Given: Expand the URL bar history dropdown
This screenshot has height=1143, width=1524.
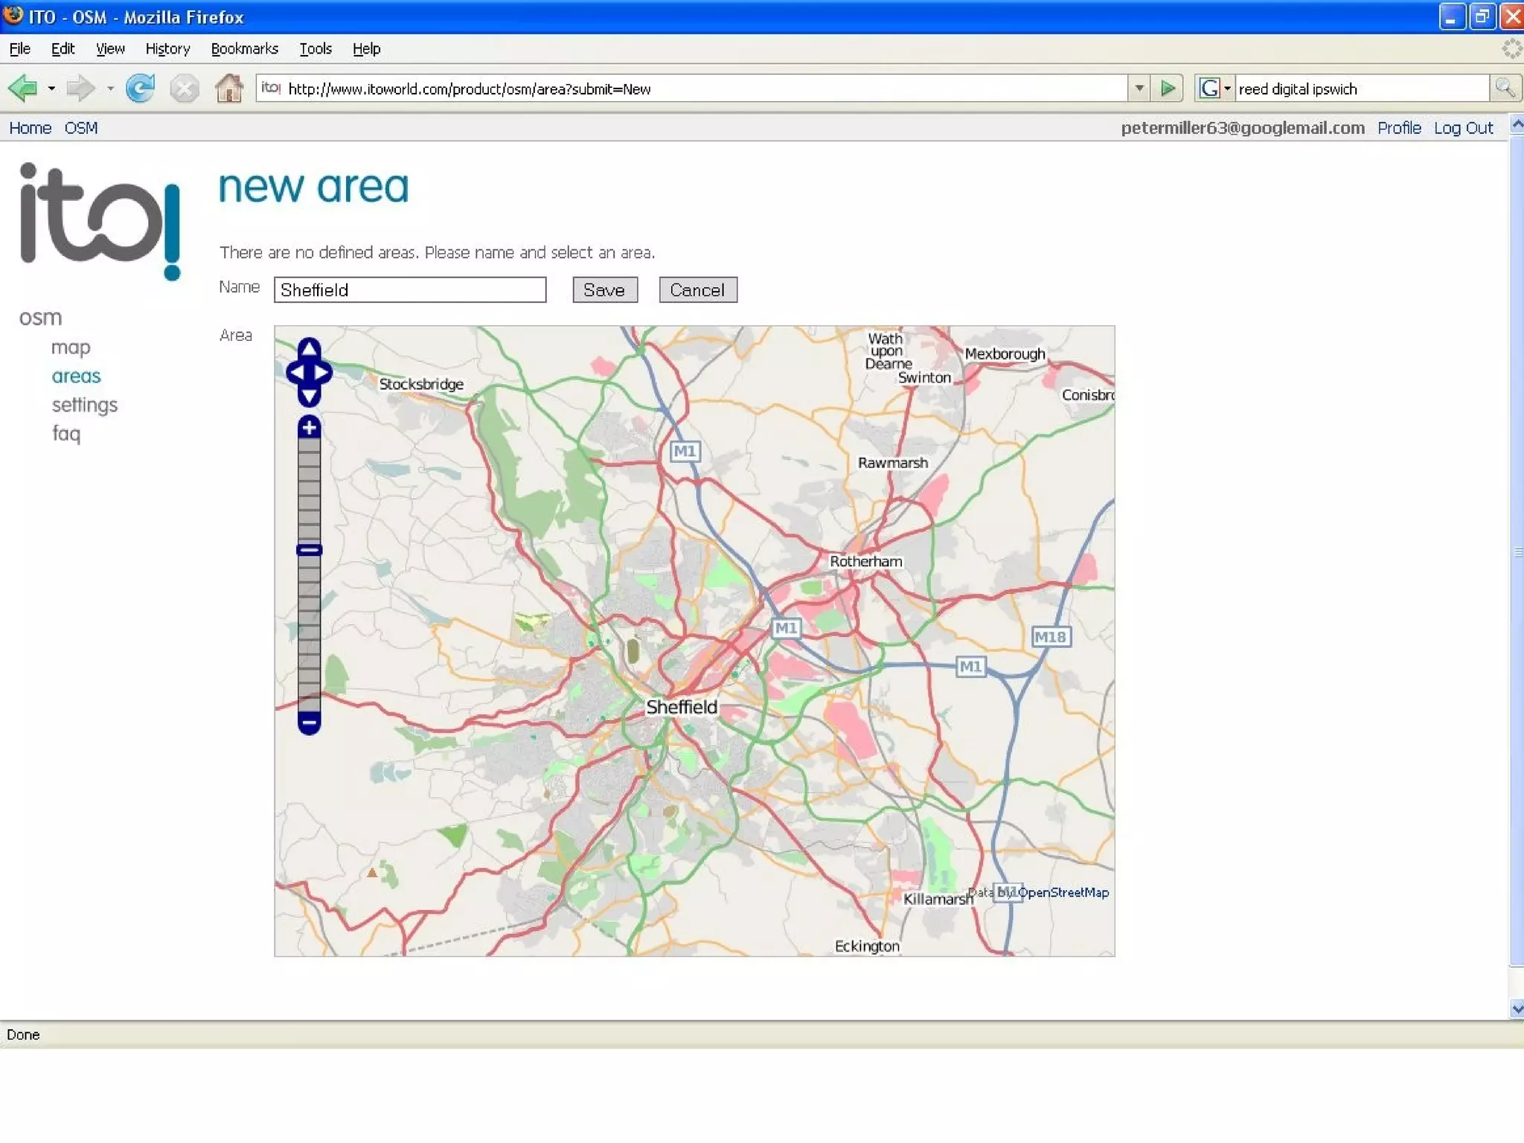Looking at the screenshot, I should coord(1139,89).
